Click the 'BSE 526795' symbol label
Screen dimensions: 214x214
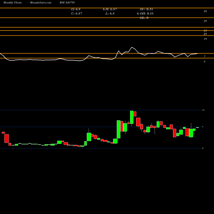click(x=67, y=3)
